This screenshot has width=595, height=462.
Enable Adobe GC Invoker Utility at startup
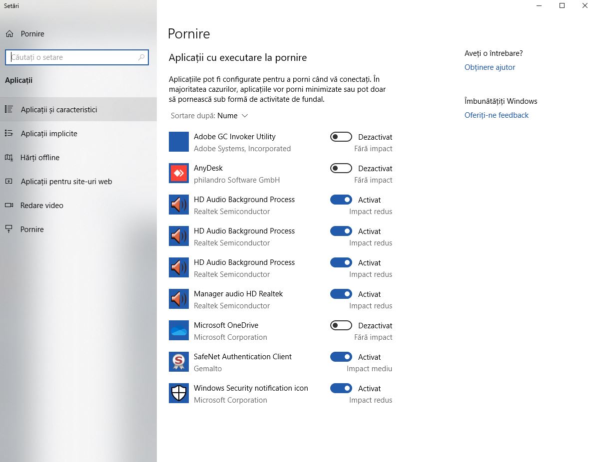(341, 137)
